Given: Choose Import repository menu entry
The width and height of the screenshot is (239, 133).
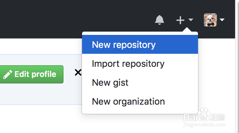Looking at the screenshot, I should [x=128, y=64].
